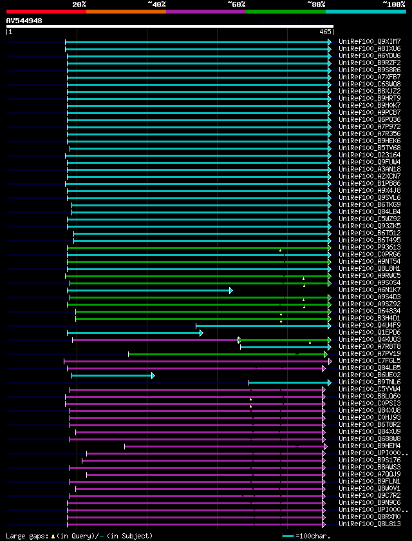Click the purple ~60% identity legend segment
412x541 pixels.
click(x=206, y=12)
